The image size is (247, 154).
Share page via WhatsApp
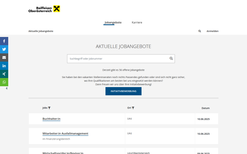tap(4, 82)
